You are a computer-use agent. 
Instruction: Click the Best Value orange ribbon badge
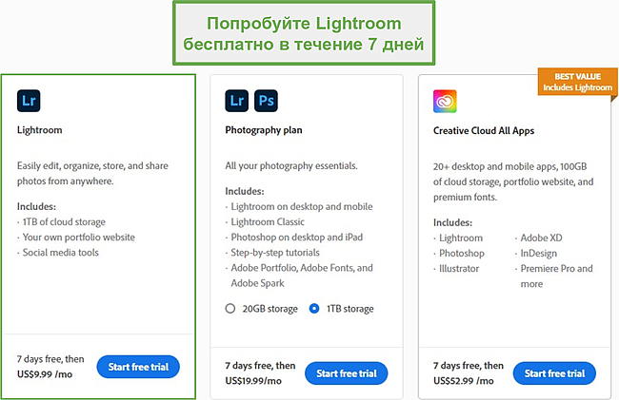577,82
